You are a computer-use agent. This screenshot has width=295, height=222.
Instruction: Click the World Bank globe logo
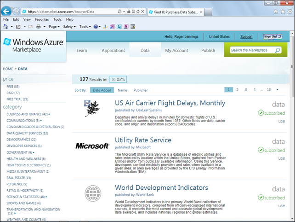tap(92, 193)
